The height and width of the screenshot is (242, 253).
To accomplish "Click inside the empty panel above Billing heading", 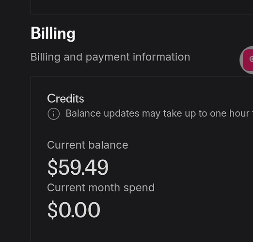I will [142, 6].
